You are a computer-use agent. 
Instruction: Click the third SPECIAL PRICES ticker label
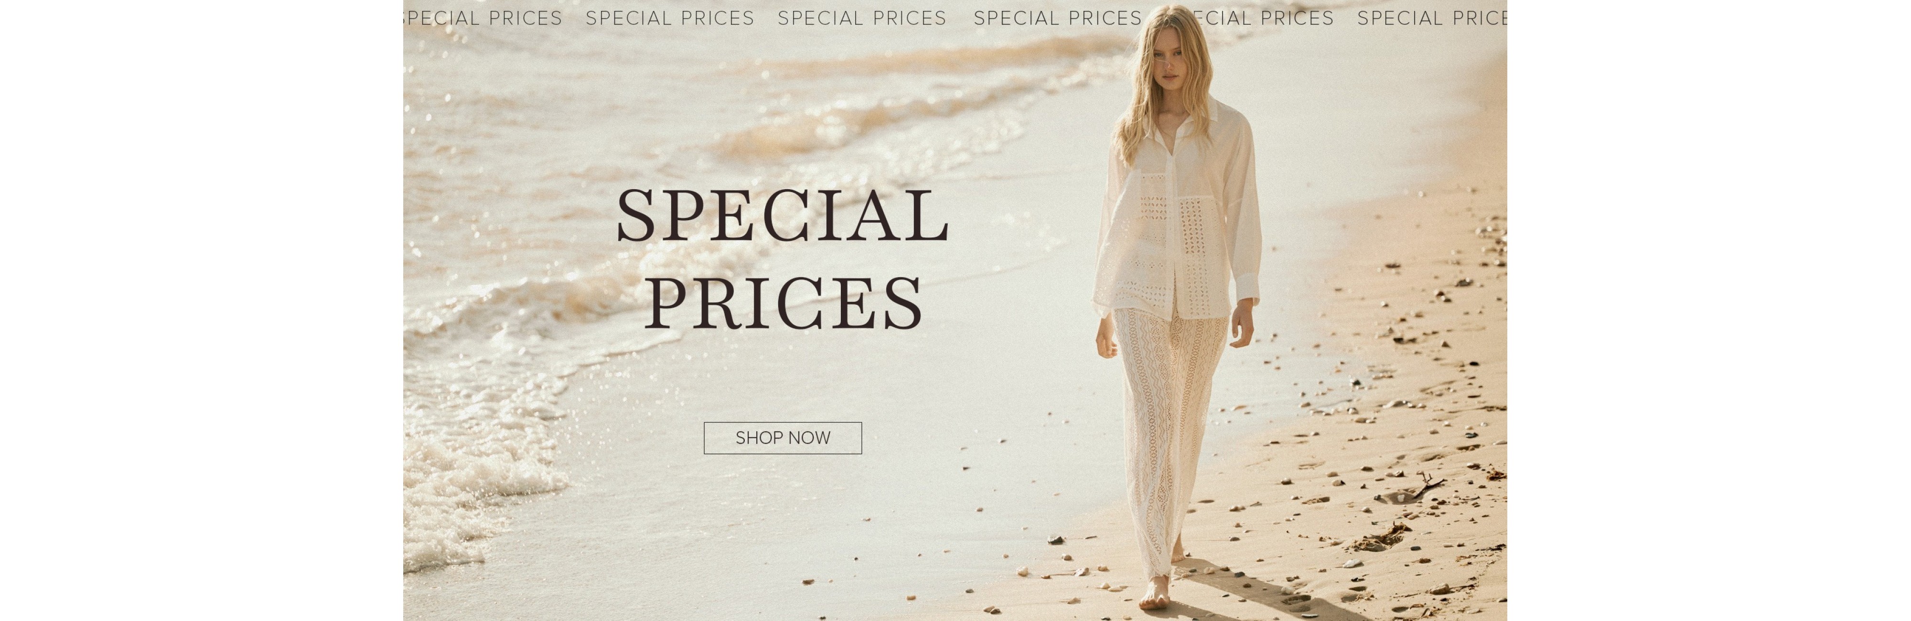coord(862,18)
